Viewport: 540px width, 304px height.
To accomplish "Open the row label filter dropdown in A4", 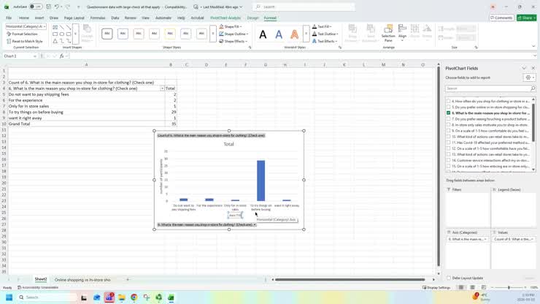I will (162, 88).
